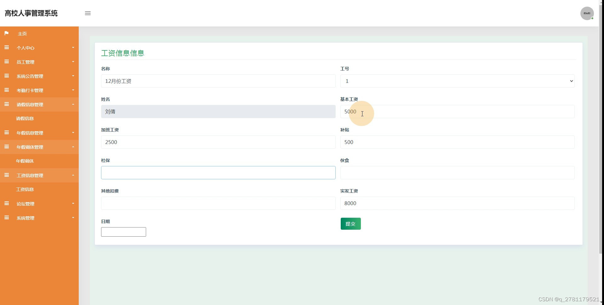Image resolution: width=604 pixels, height=305 pixels.
Task: Click the hamburger menu toggle icon
Action: pyautogui.click(x=88, y=13)
